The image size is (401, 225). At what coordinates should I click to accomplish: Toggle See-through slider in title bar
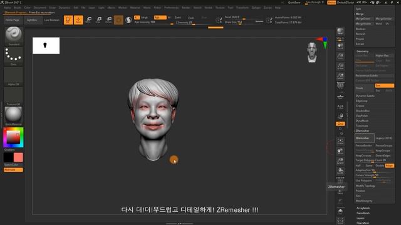pyautogui.click(x=315, y=2)
